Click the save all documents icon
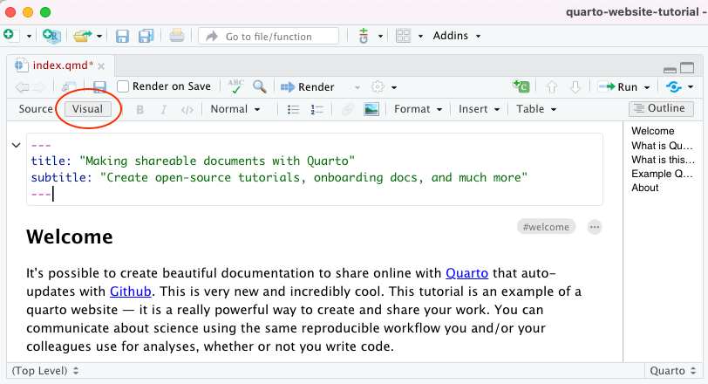Screen dimensions: 708x384 pos(146,36)
